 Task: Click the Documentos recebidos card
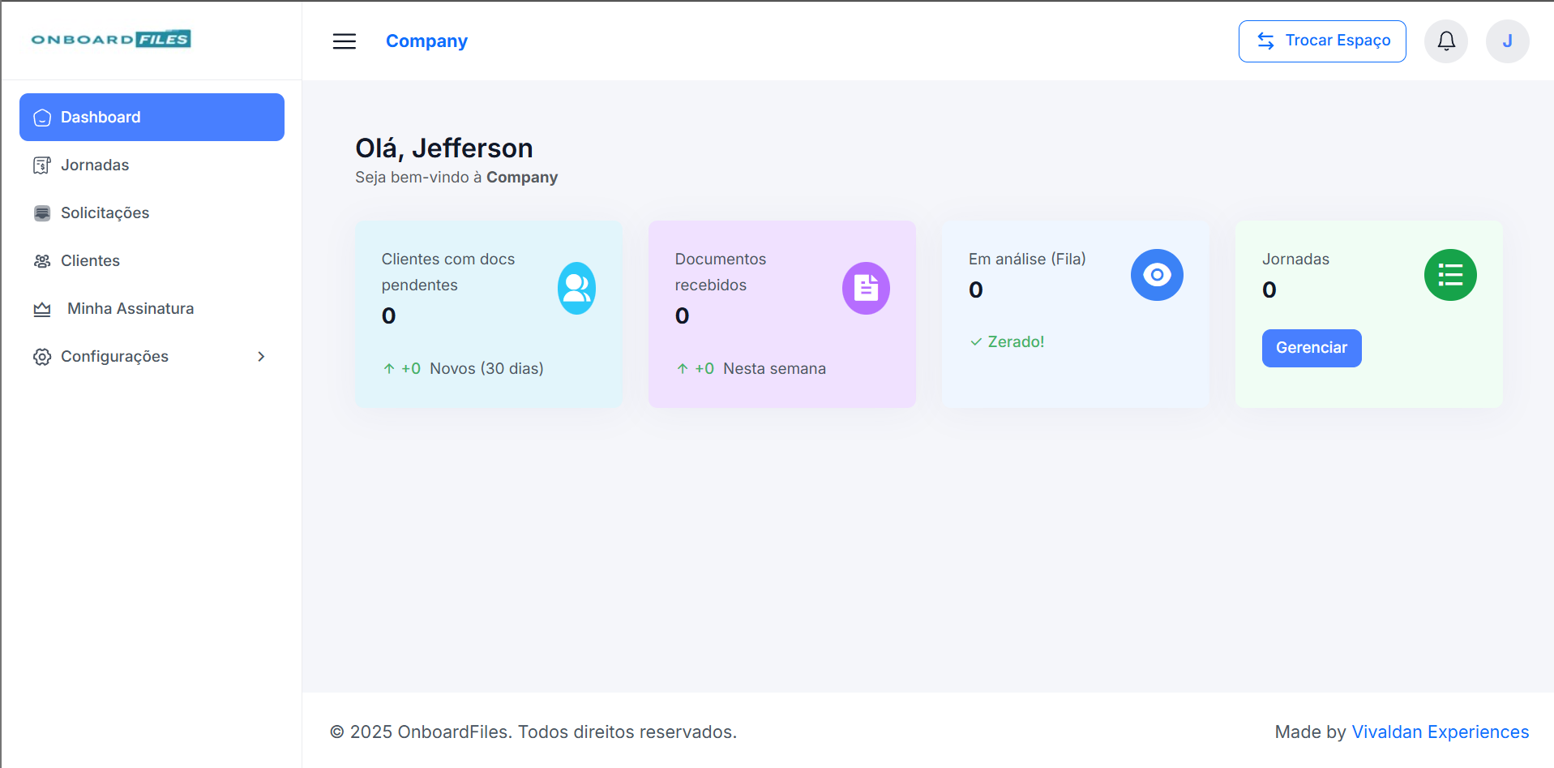click(x=781, y=341)
